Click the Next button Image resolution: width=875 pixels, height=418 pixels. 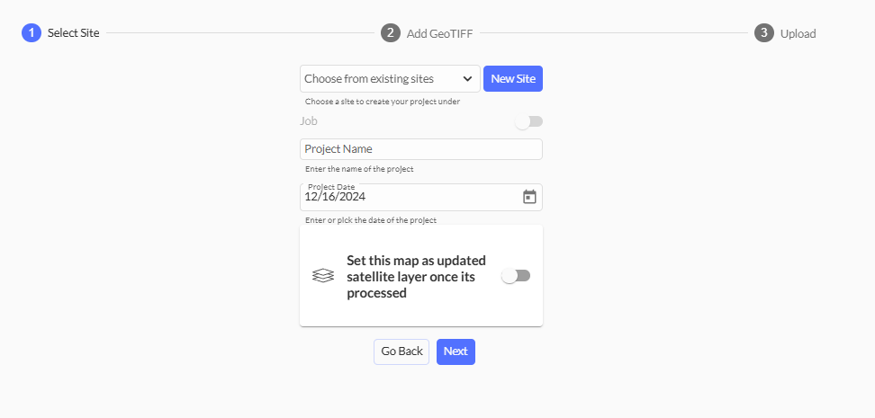(x=456, y=351)
